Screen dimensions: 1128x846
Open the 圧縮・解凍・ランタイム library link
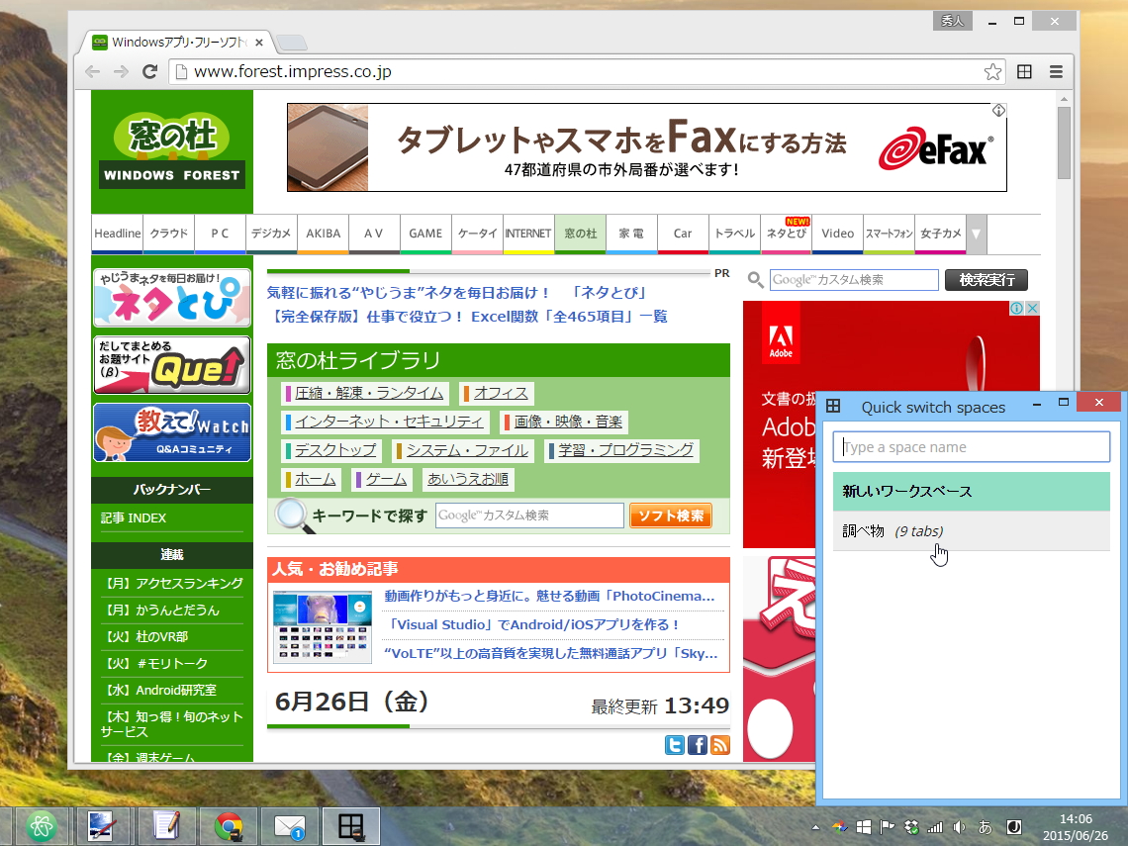[x=368, y=393]
